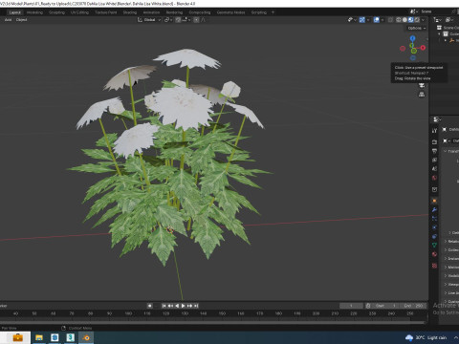Jump to the timeline start
Viewport: 459px width, 344px height.
164,306
